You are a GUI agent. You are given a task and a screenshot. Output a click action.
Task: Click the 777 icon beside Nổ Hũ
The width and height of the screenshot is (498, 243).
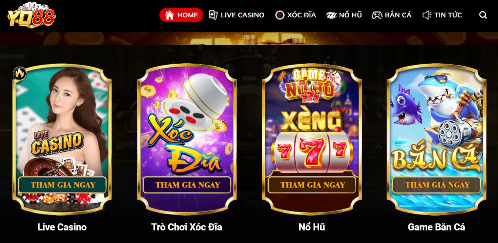[x=331, y=15]
